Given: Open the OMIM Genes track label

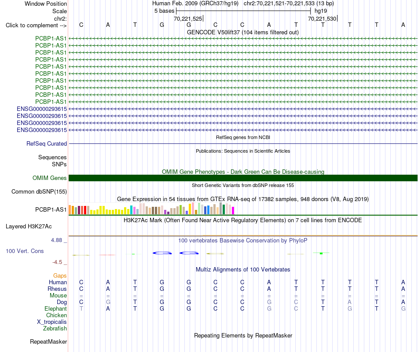Looking at the screenshot, I should tap(50, 178).
